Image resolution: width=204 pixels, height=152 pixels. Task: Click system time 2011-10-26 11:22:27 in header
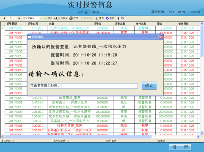(x=185, y=12)
